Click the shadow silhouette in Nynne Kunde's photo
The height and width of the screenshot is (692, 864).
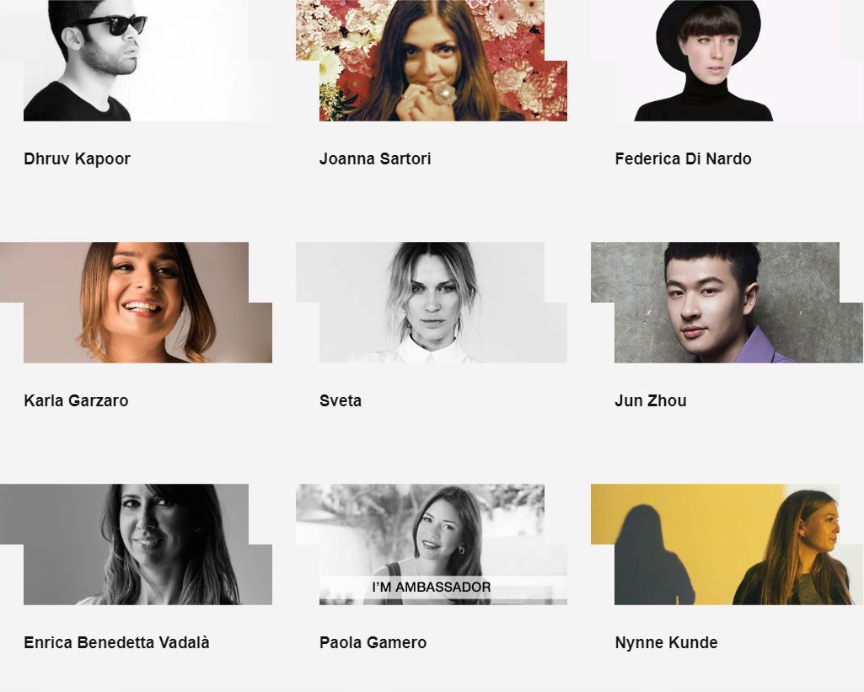pyautogui.click(x=653, y=555)
